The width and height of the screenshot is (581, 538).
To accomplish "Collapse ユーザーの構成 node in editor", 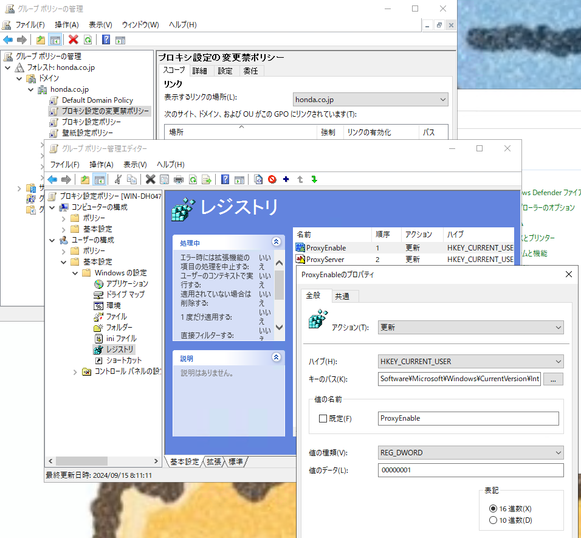I will pos(52,241).
